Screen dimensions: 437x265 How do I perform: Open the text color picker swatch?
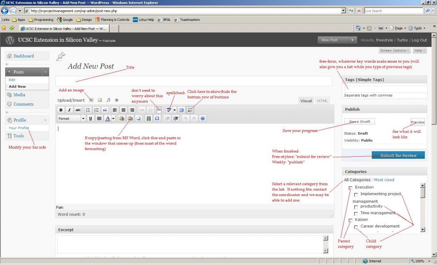(108, 118)
